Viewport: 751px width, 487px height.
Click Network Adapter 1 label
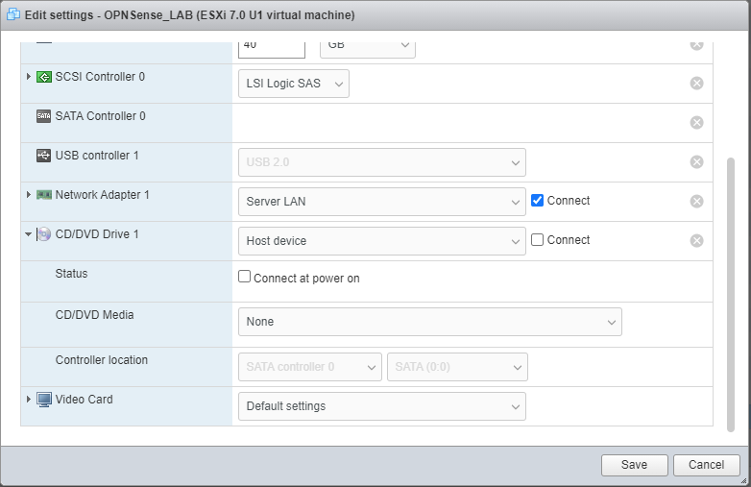[x=103, y=194]
